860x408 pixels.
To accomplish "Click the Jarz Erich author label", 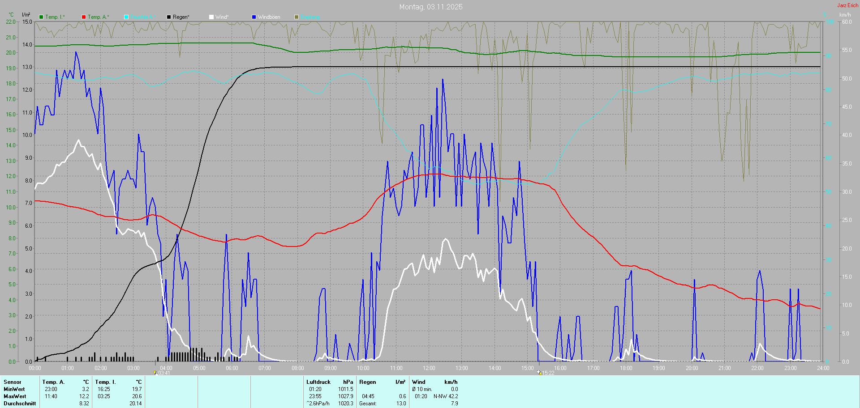I will (x=847, y=5).
